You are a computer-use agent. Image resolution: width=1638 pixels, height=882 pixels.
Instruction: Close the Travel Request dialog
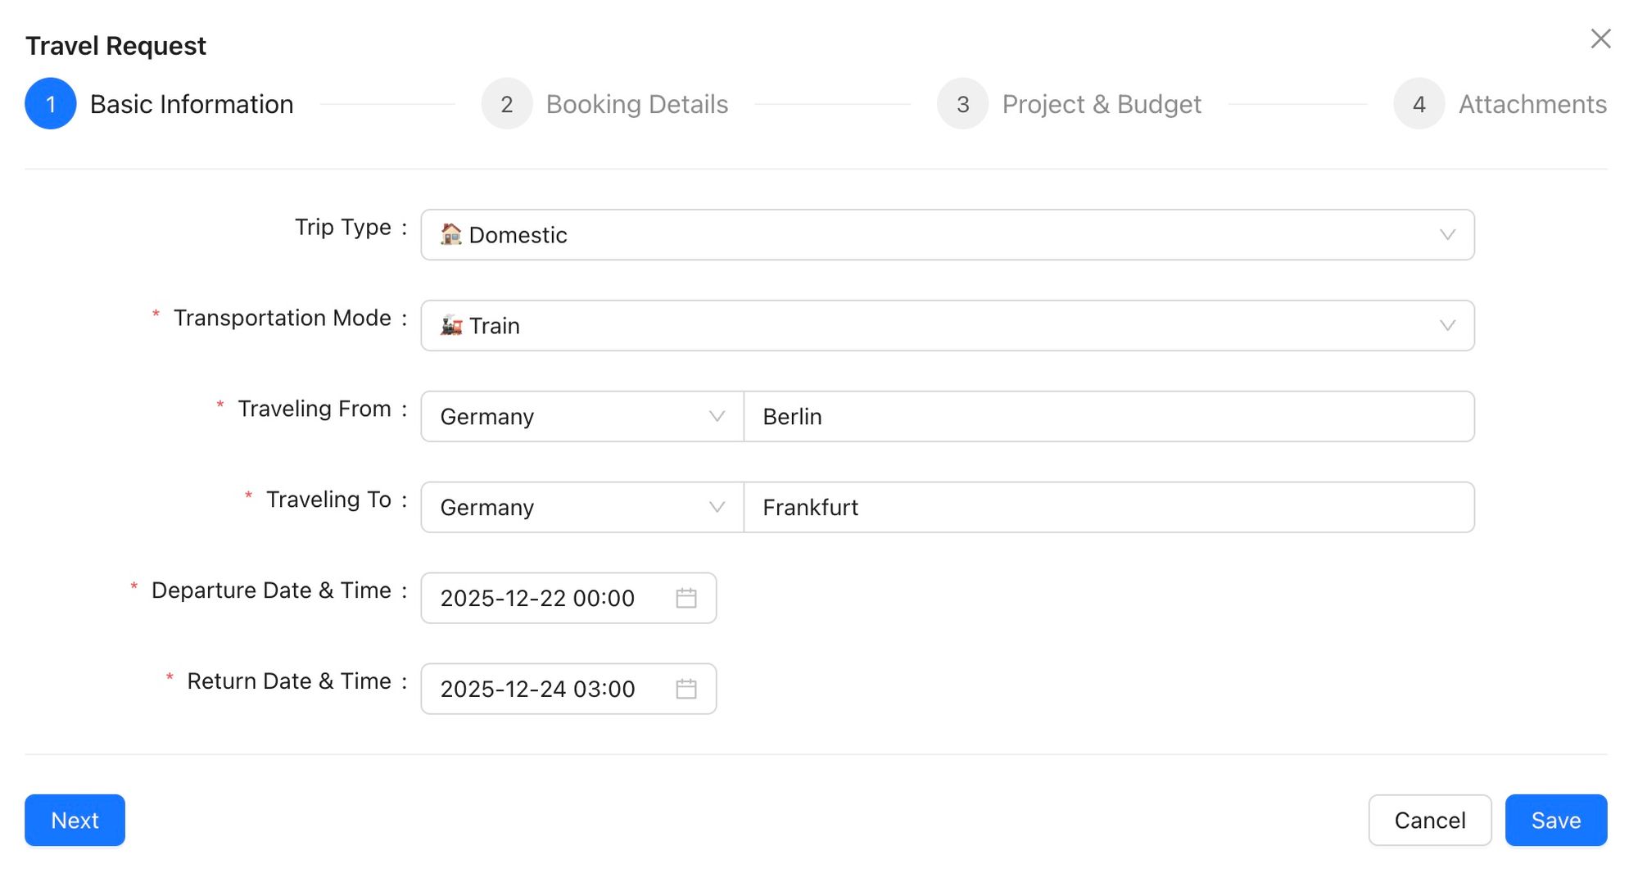[x=1600, y=38]
